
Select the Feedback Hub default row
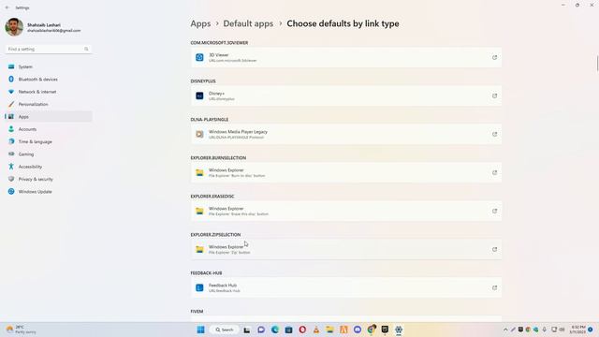pyautogui.click(x=346, y=287)
